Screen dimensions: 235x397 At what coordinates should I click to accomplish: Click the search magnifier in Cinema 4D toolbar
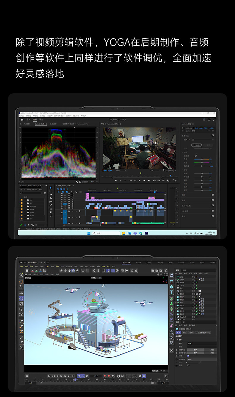(x=21, y=275)
